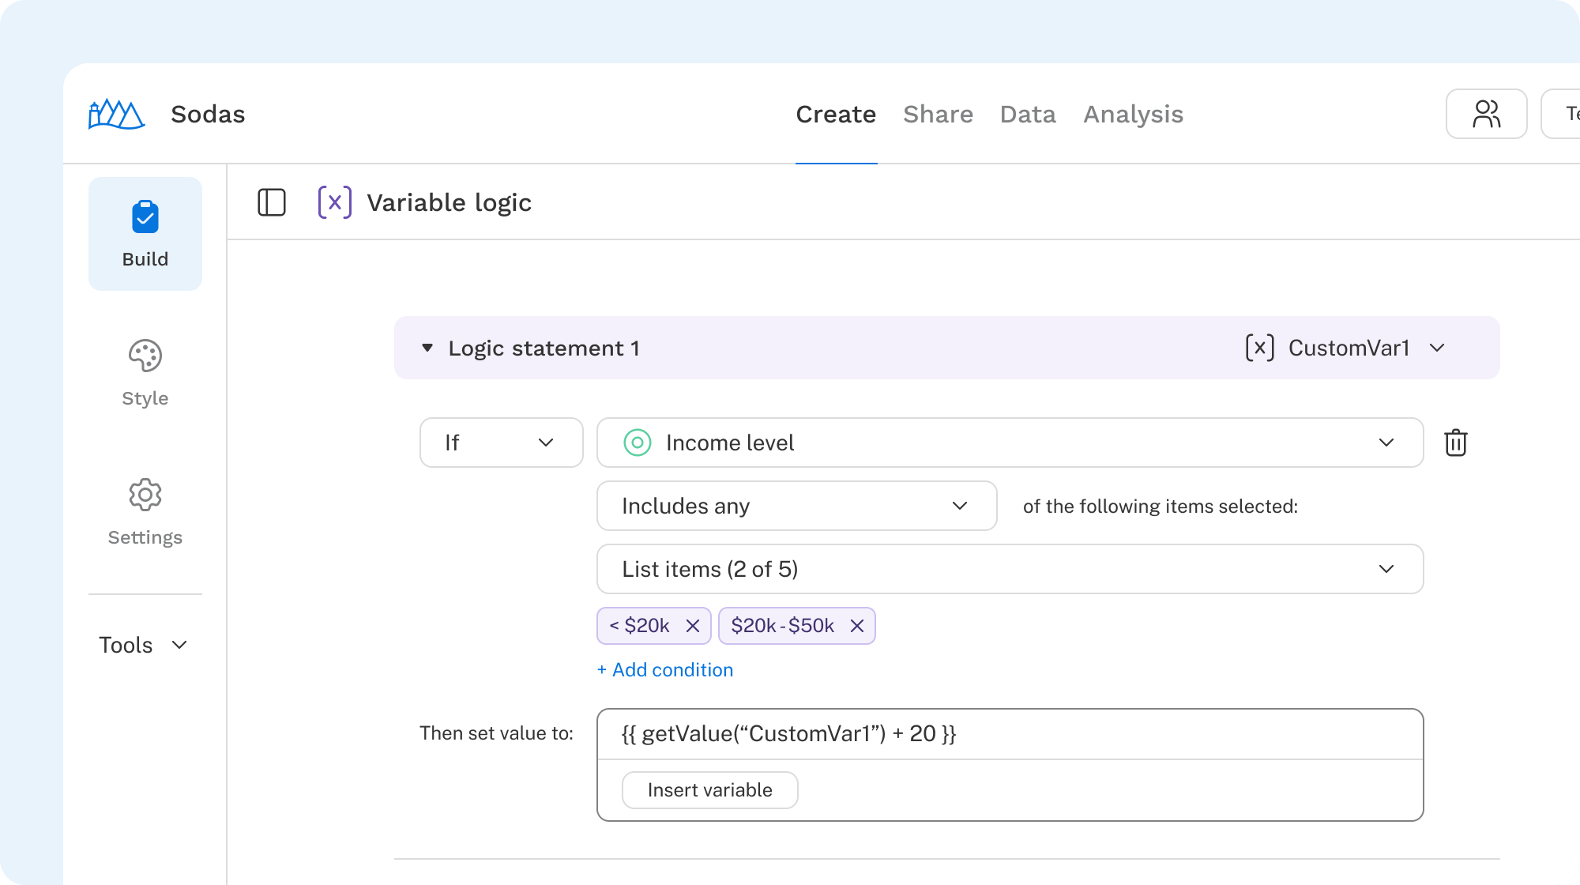The height and width of the screenshot is (885, 1580).
Task: Click the CustomVar1 variable icon
Action: pos(1259,348)
